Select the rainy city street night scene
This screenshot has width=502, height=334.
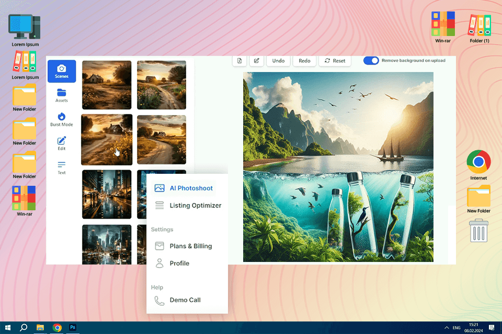(107, 194)
